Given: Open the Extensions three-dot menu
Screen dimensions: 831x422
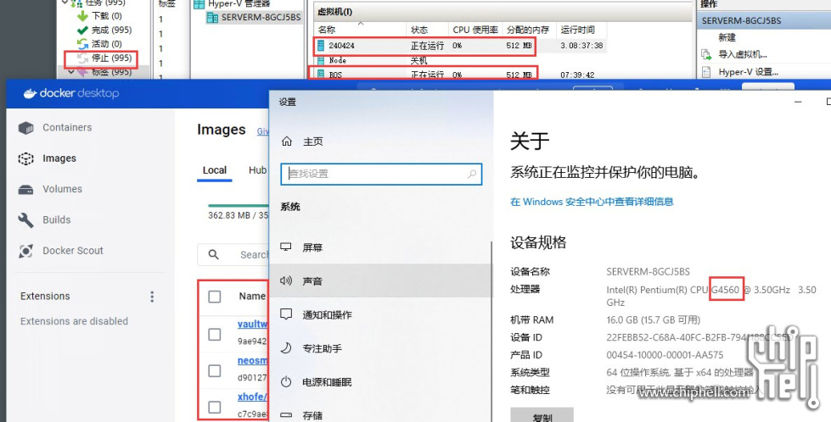Looking at the screenshot, I should 152,297.
